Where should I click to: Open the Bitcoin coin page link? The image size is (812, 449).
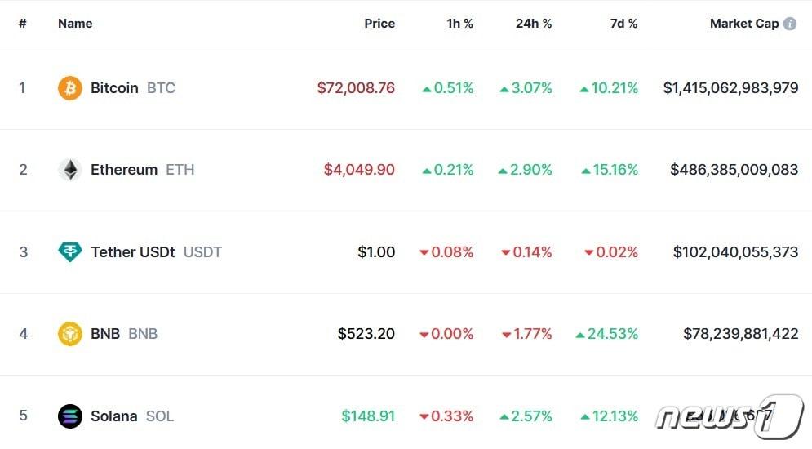point(114,88)
